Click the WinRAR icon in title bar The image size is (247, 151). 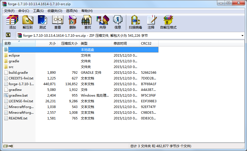click(4, 4)
